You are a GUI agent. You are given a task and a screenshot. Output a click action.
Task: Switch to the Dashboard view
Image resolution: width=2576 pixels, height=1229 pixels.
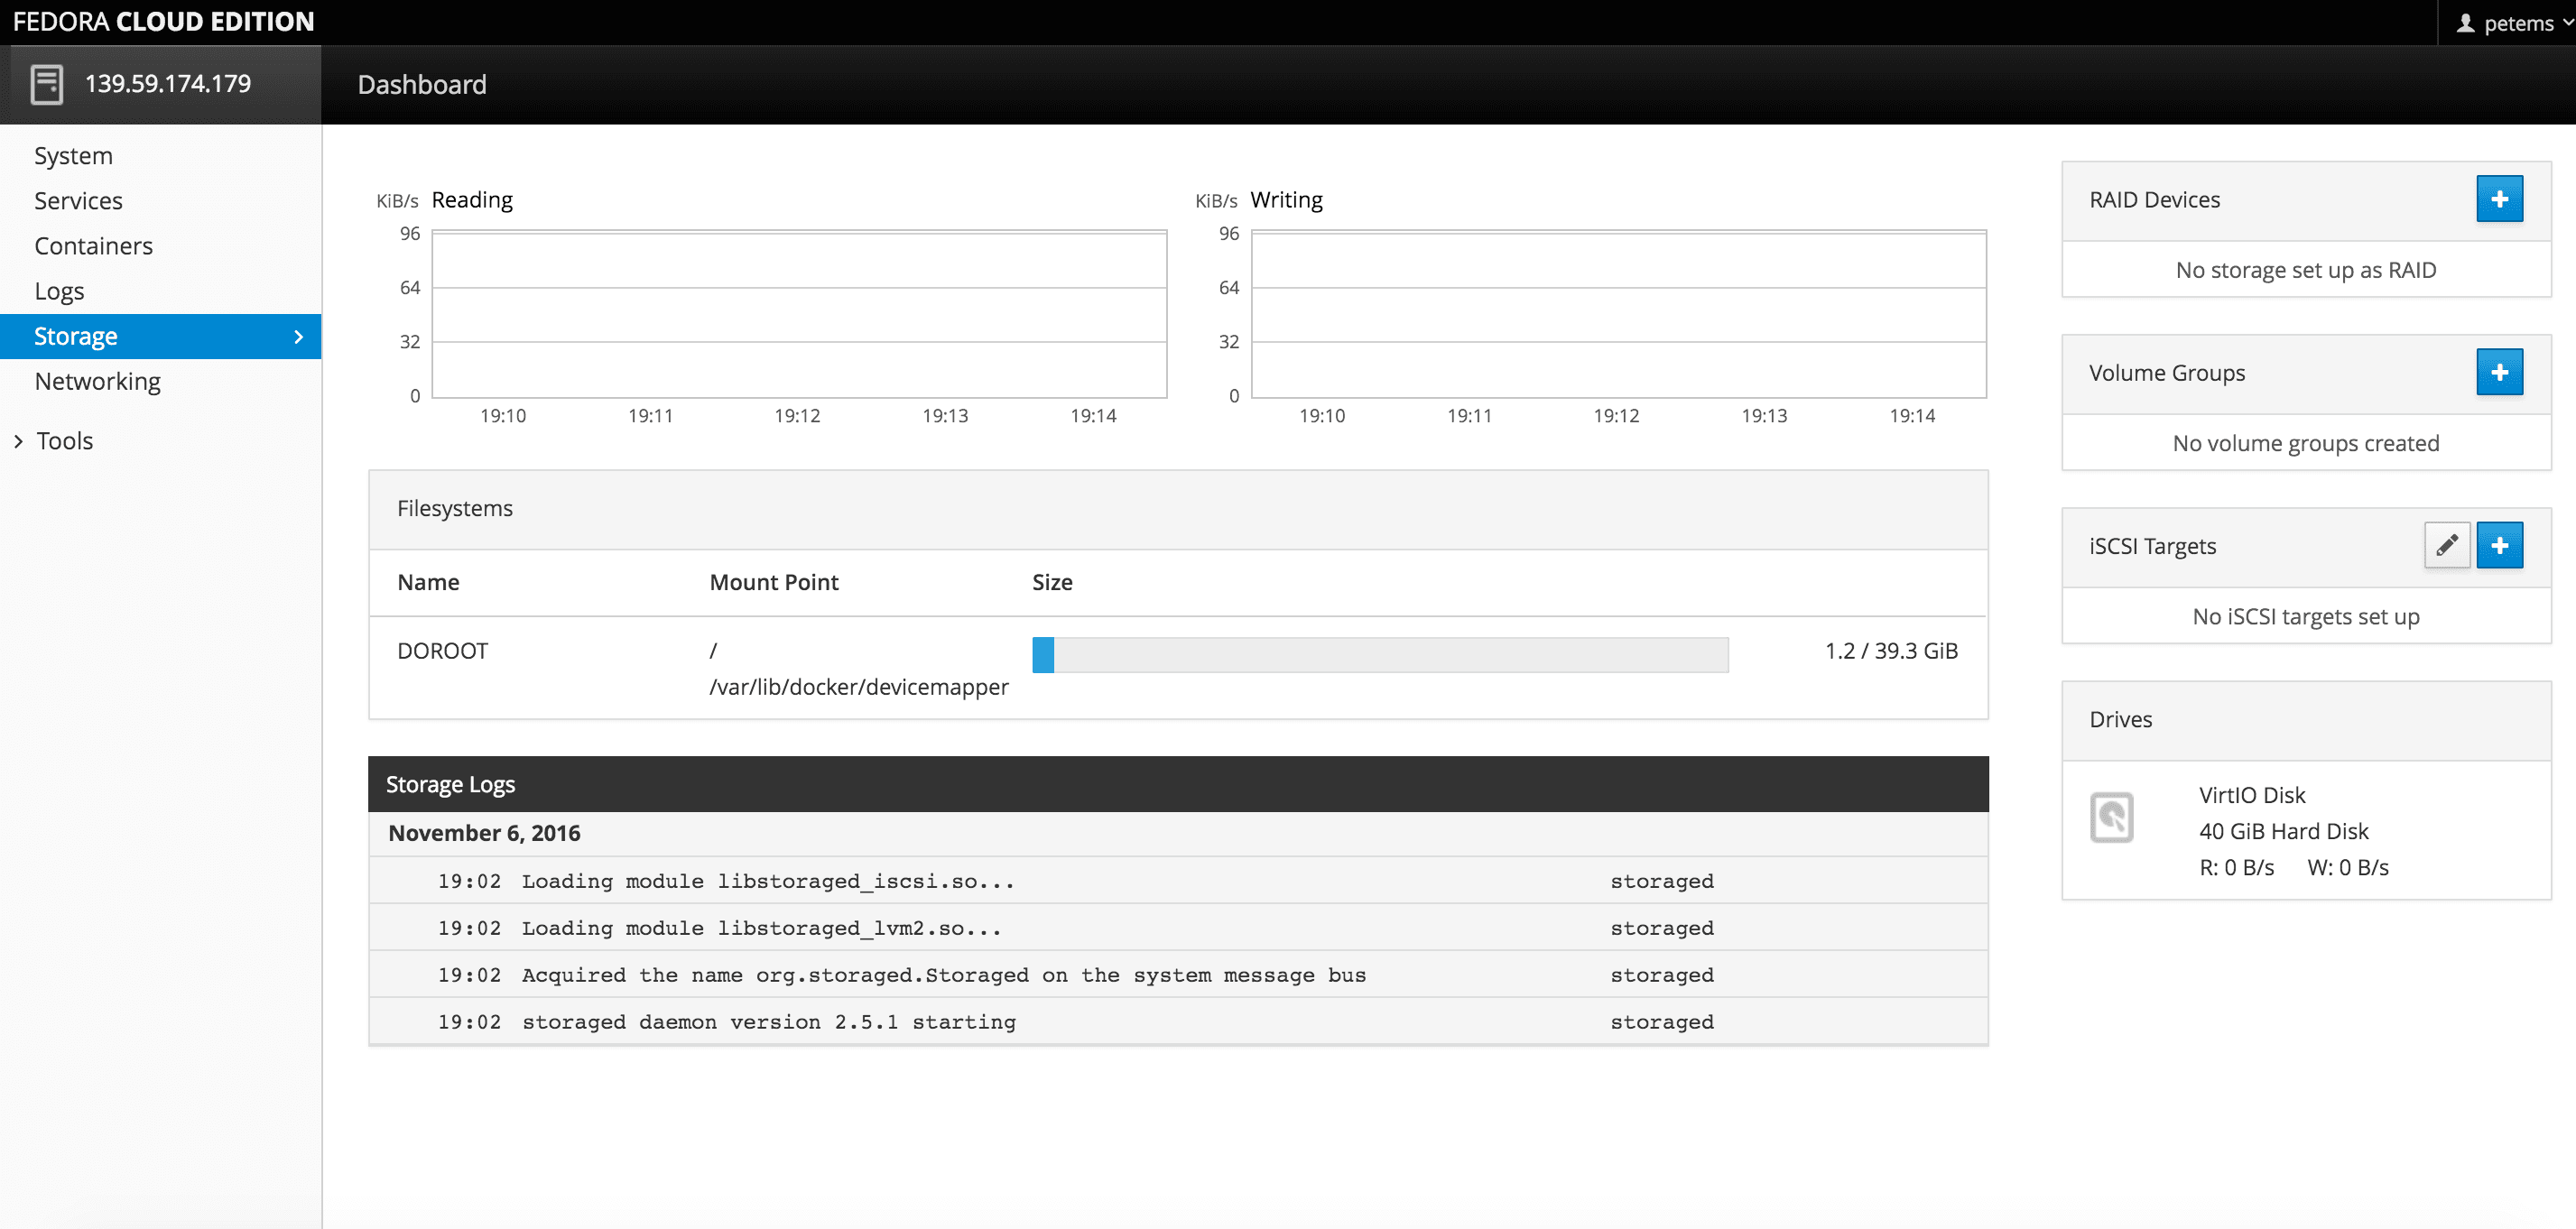coord(422,84)
